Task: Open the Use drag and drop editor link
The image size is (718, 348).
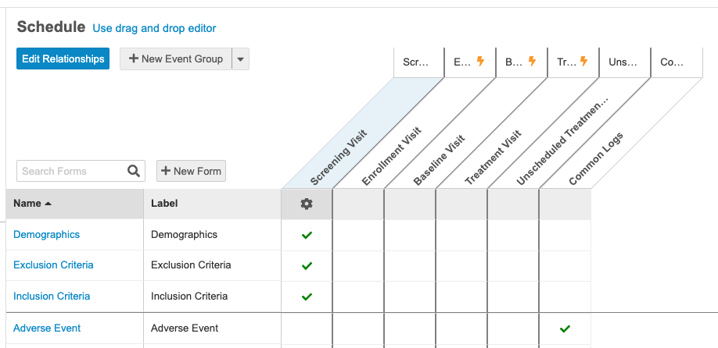Action: 154,28
